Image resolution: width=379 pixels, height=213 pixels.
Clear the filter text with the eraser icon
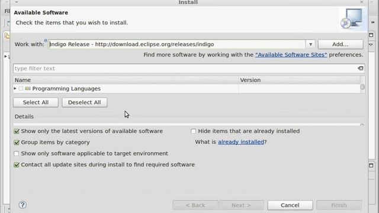pos(361,69)
